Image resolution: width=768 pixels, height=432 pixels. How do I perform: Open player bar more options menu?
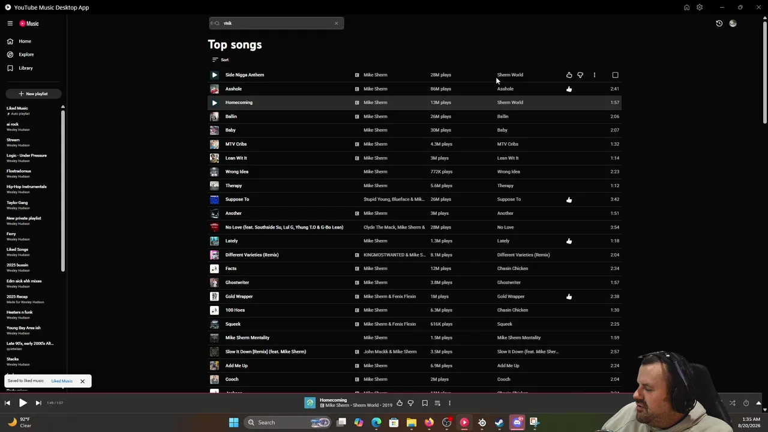click(449, 403)
